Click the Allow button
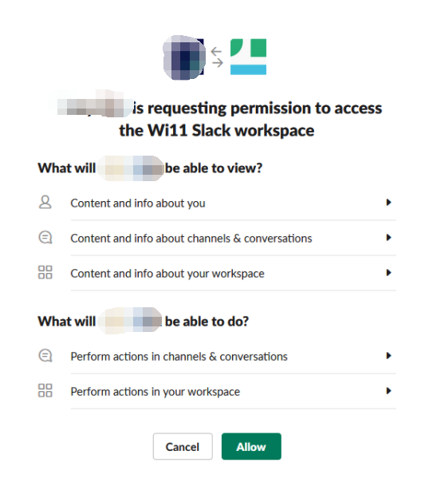 251,446
